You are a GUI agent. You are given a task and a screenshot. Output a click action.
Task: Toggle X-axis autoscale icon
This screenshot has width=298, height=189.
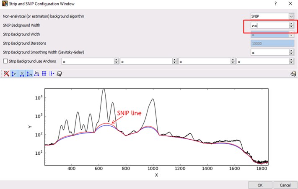(22, 74)
